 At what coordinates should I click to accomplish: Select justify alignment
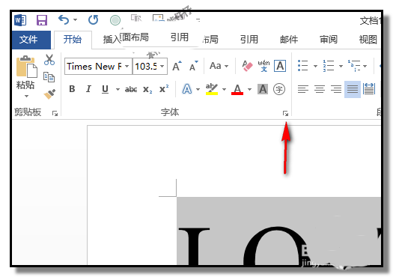click(x=353, y=89)
